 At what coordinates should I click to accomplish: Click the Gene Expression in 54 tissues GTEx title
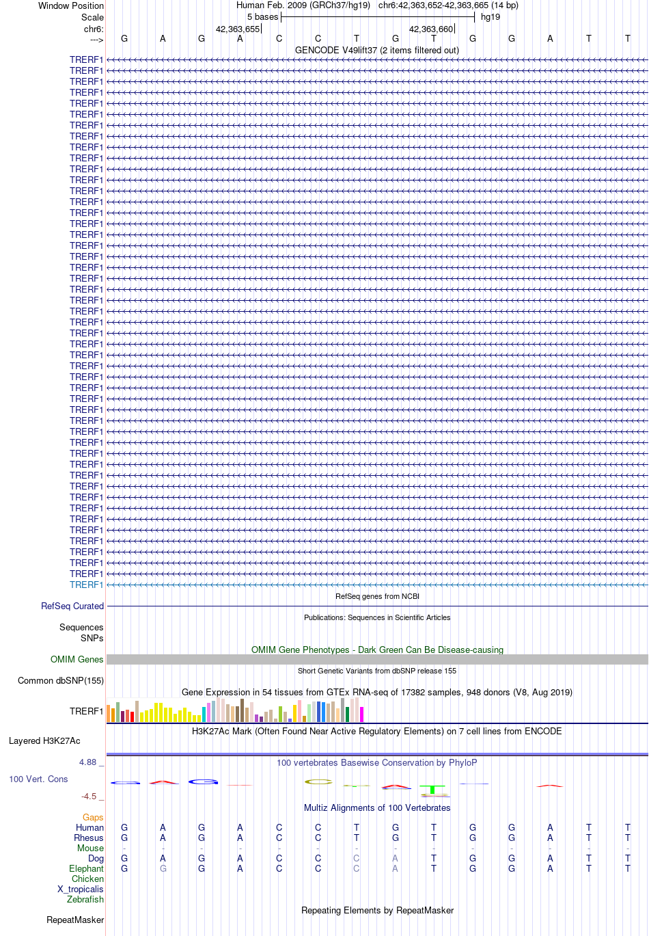point(377,692)
